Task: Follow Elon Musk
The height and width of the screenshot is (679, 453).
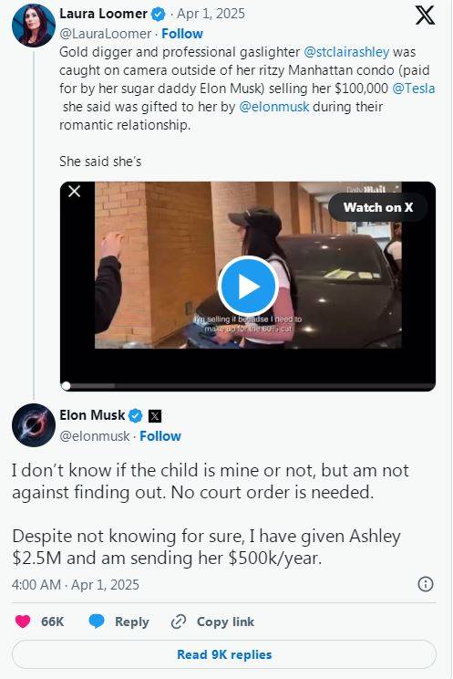Action: point(160,436)
